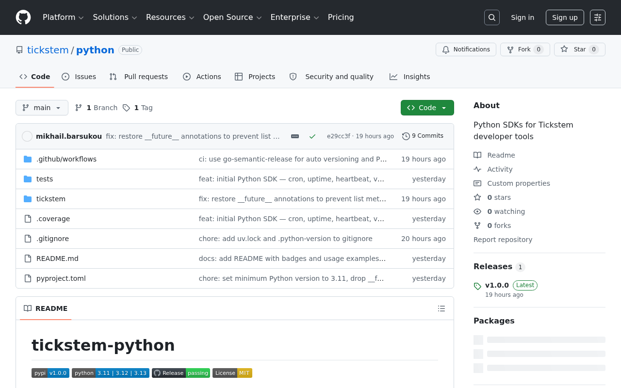Open the appearance settings sliders icon

click(x=598, y=17)
